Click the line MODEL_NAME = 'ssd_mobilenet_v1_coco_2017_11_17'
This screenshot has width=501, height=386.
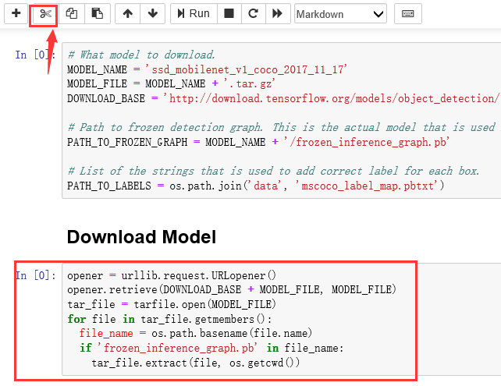[x=207, y=69]
